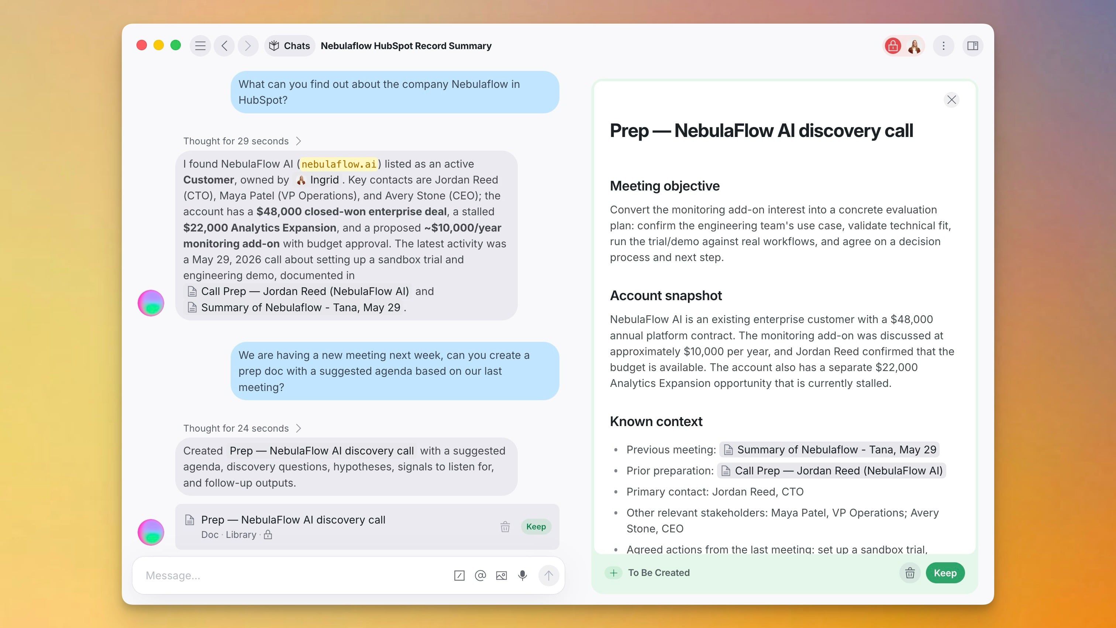Click the 'Nebulaflow HubSpot Record Summary' chat title
The height and width of the screenshot is (628, 1116).
tap(406, 45)
